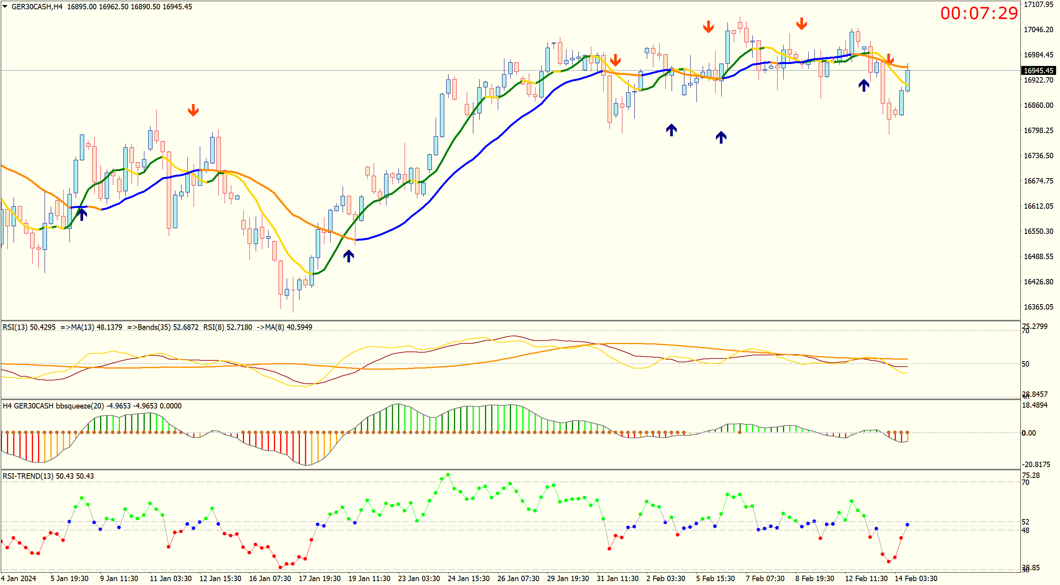Click the 17046.20 level on price scale
The height and width of the screenshot is (585, 1060).
click(x=1038, y=29)
